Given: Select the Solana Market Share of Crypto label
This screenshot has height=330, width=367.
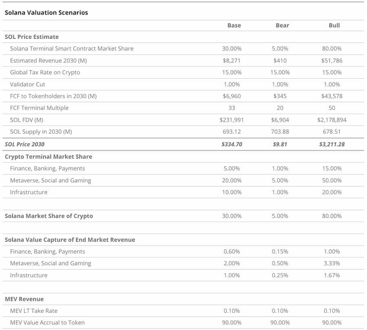Looking at the screenshot, I should (x=49, y=216).
